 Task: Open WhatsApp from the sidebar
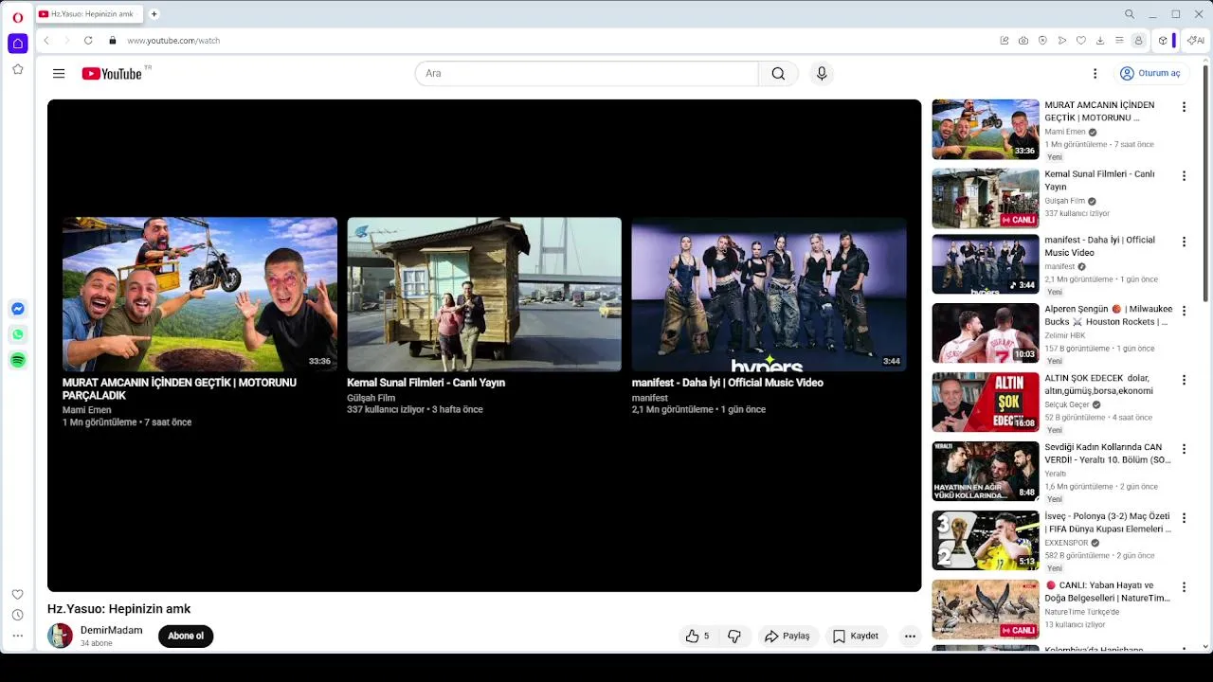pos(17,334)
